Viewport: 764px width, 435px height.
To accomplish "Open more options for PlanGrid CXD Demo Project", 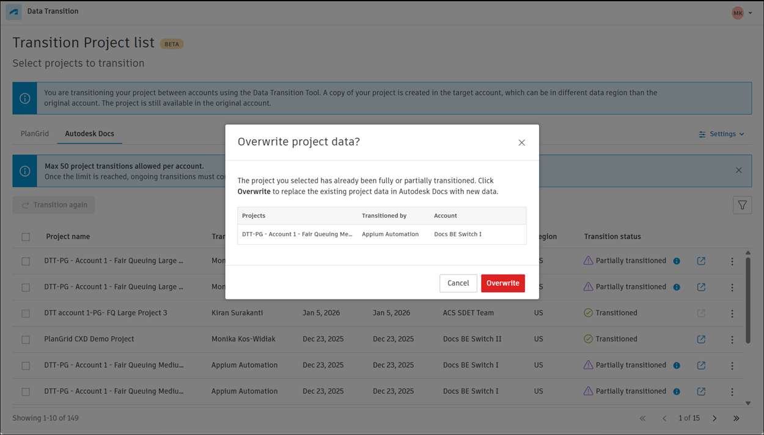I will pos(732,340).
